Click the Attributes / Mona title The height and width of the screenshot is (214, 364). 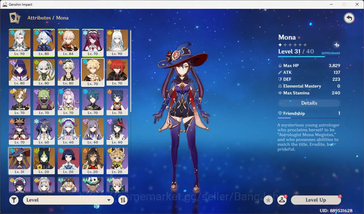[x=48, y=18]
